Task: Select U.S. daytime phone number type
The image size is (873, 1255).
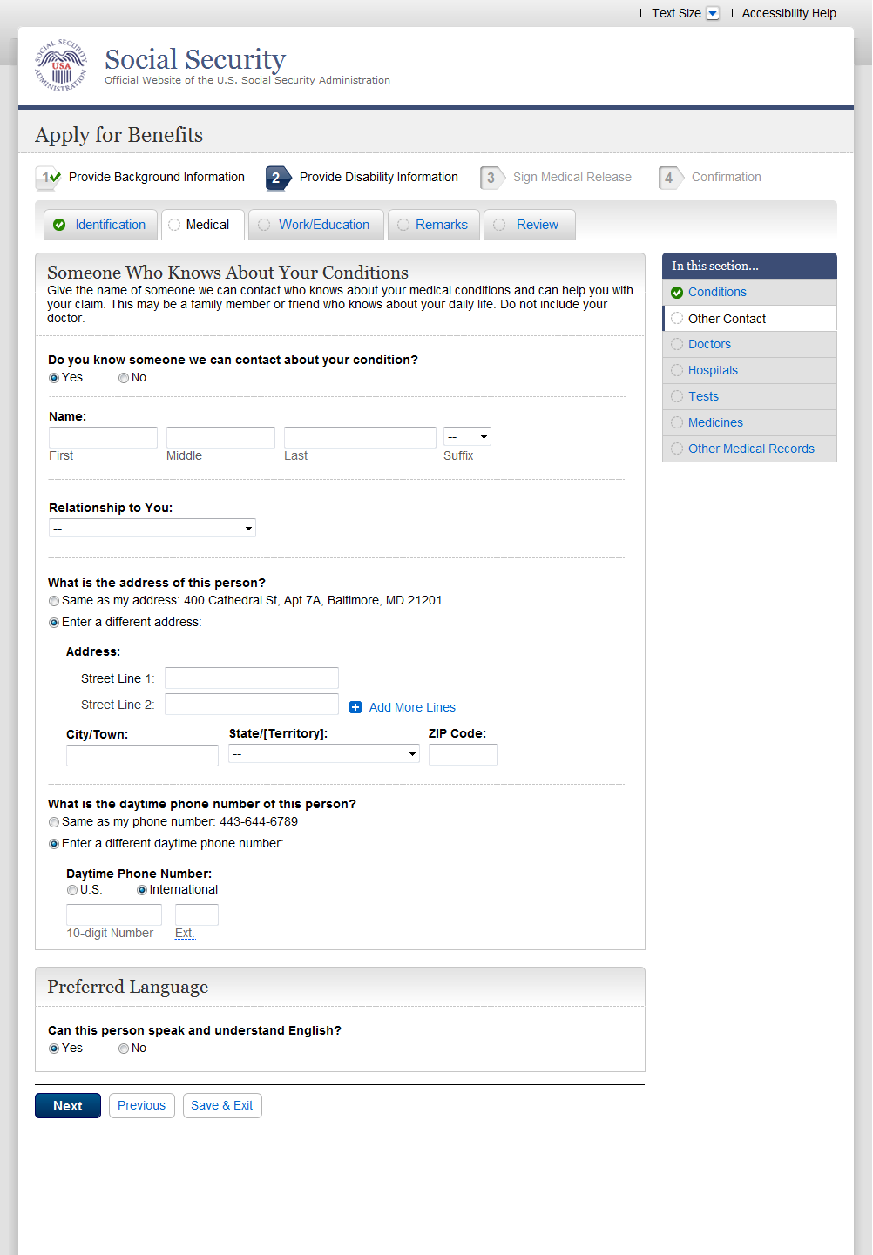Action: click(x=72, y=890)
